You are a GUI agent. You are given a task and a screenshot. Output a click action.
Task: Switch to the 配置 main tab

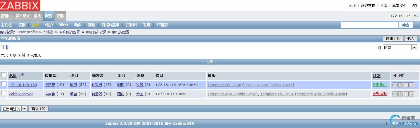coord(49,16)
